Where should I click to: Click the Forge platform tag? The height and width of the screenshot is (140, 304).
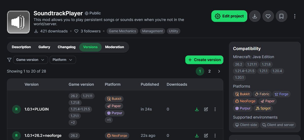pos(281,94)
